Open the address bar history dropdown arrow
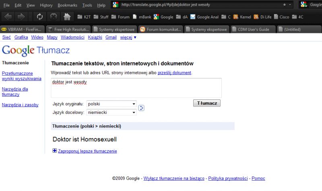Image resolution: width=322 pixels, height=191 pixels. 290,5
